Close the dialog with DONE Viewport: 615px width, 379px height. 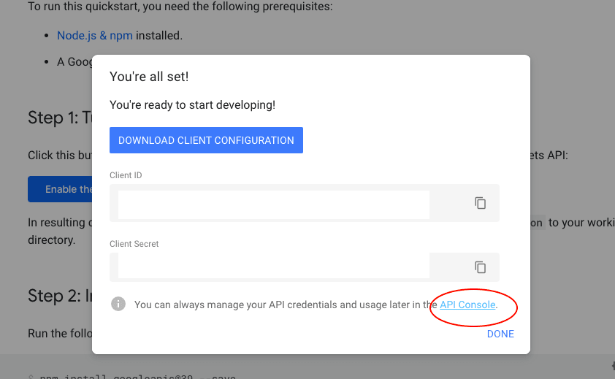tap(500, 334)
